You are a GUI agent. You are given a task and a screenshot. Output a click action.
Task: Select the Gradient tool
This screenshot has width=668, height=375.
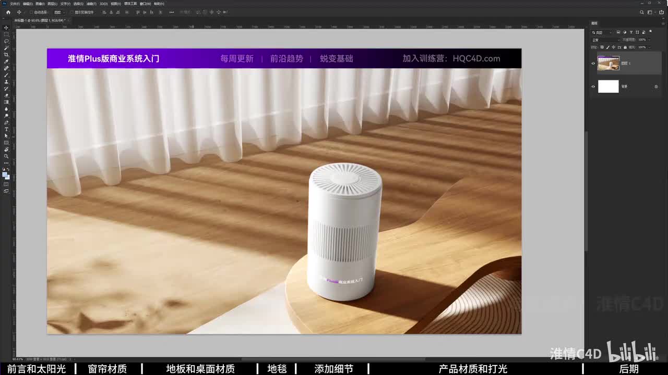pos(6,102)
